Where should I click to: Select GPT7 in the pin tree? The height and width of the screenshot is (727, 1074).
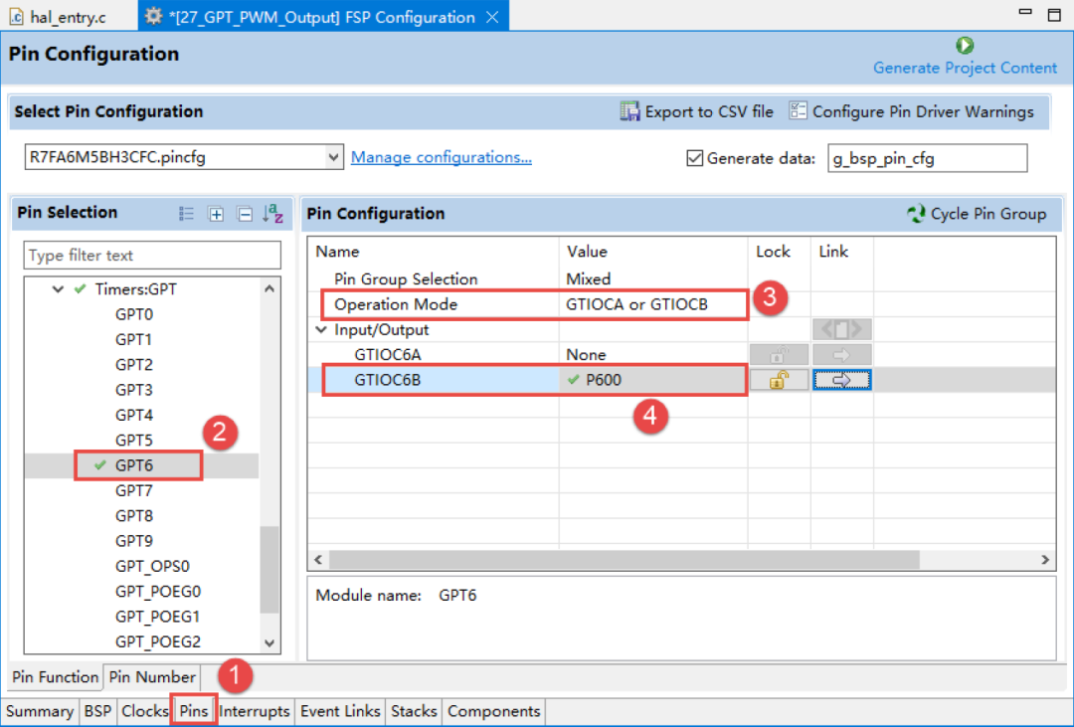(x=133, y=490)
